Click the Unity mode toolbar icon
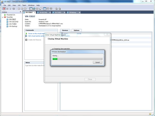Viewport: 155px width, 116px height. pyautogui.click(x=41, y=9)
